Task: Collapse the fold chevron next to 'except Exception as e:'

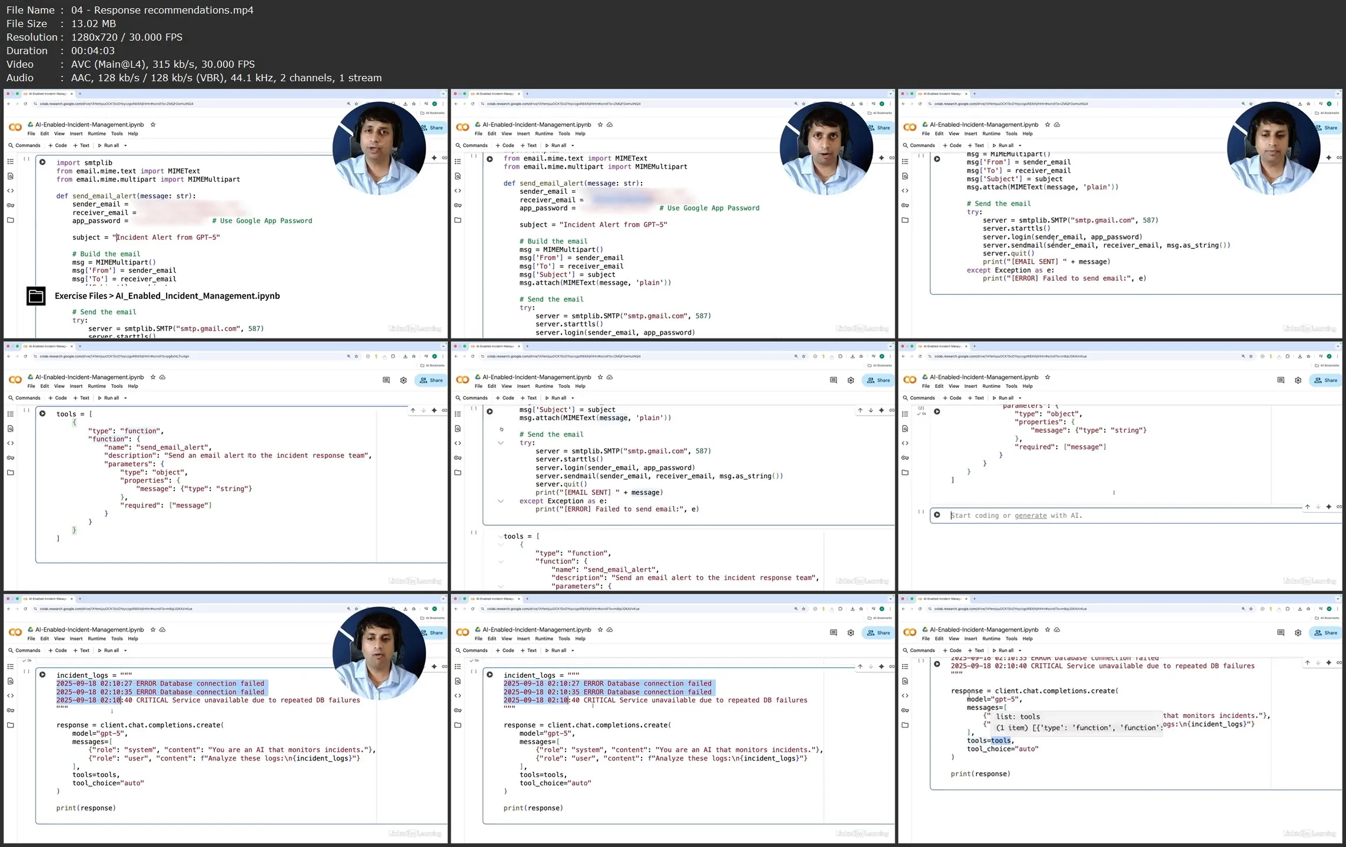Action: coord(501,501)
